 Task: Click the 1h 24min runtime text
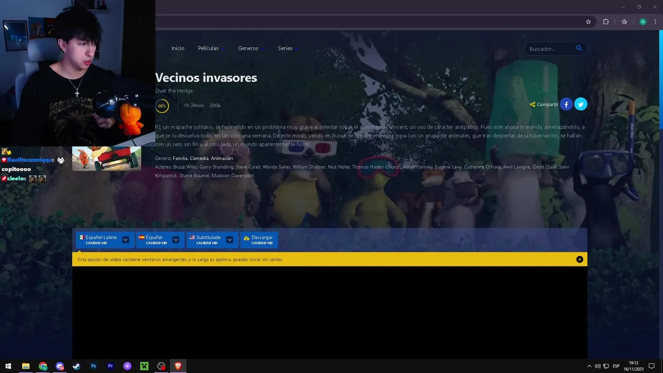click(194, 105)
